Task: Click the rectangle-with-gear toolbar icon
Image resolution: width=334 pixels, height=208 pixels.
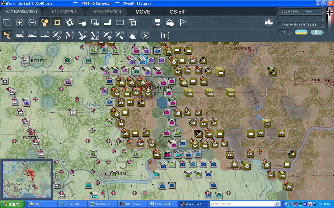Action: pyautogui.click(x=132, y=23)
